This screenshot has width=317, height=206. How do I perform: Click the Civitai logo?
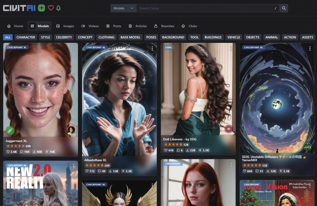coord(19,8)
